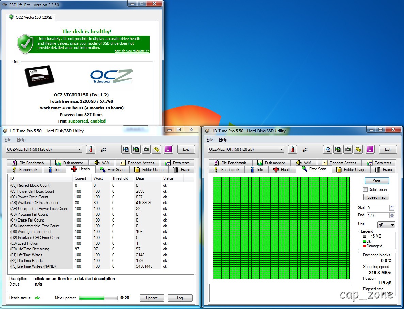Switch to Benchmark tab in left HD Tune
The image size is (404, 309).
pyautogui.click(x=25, y=169)
